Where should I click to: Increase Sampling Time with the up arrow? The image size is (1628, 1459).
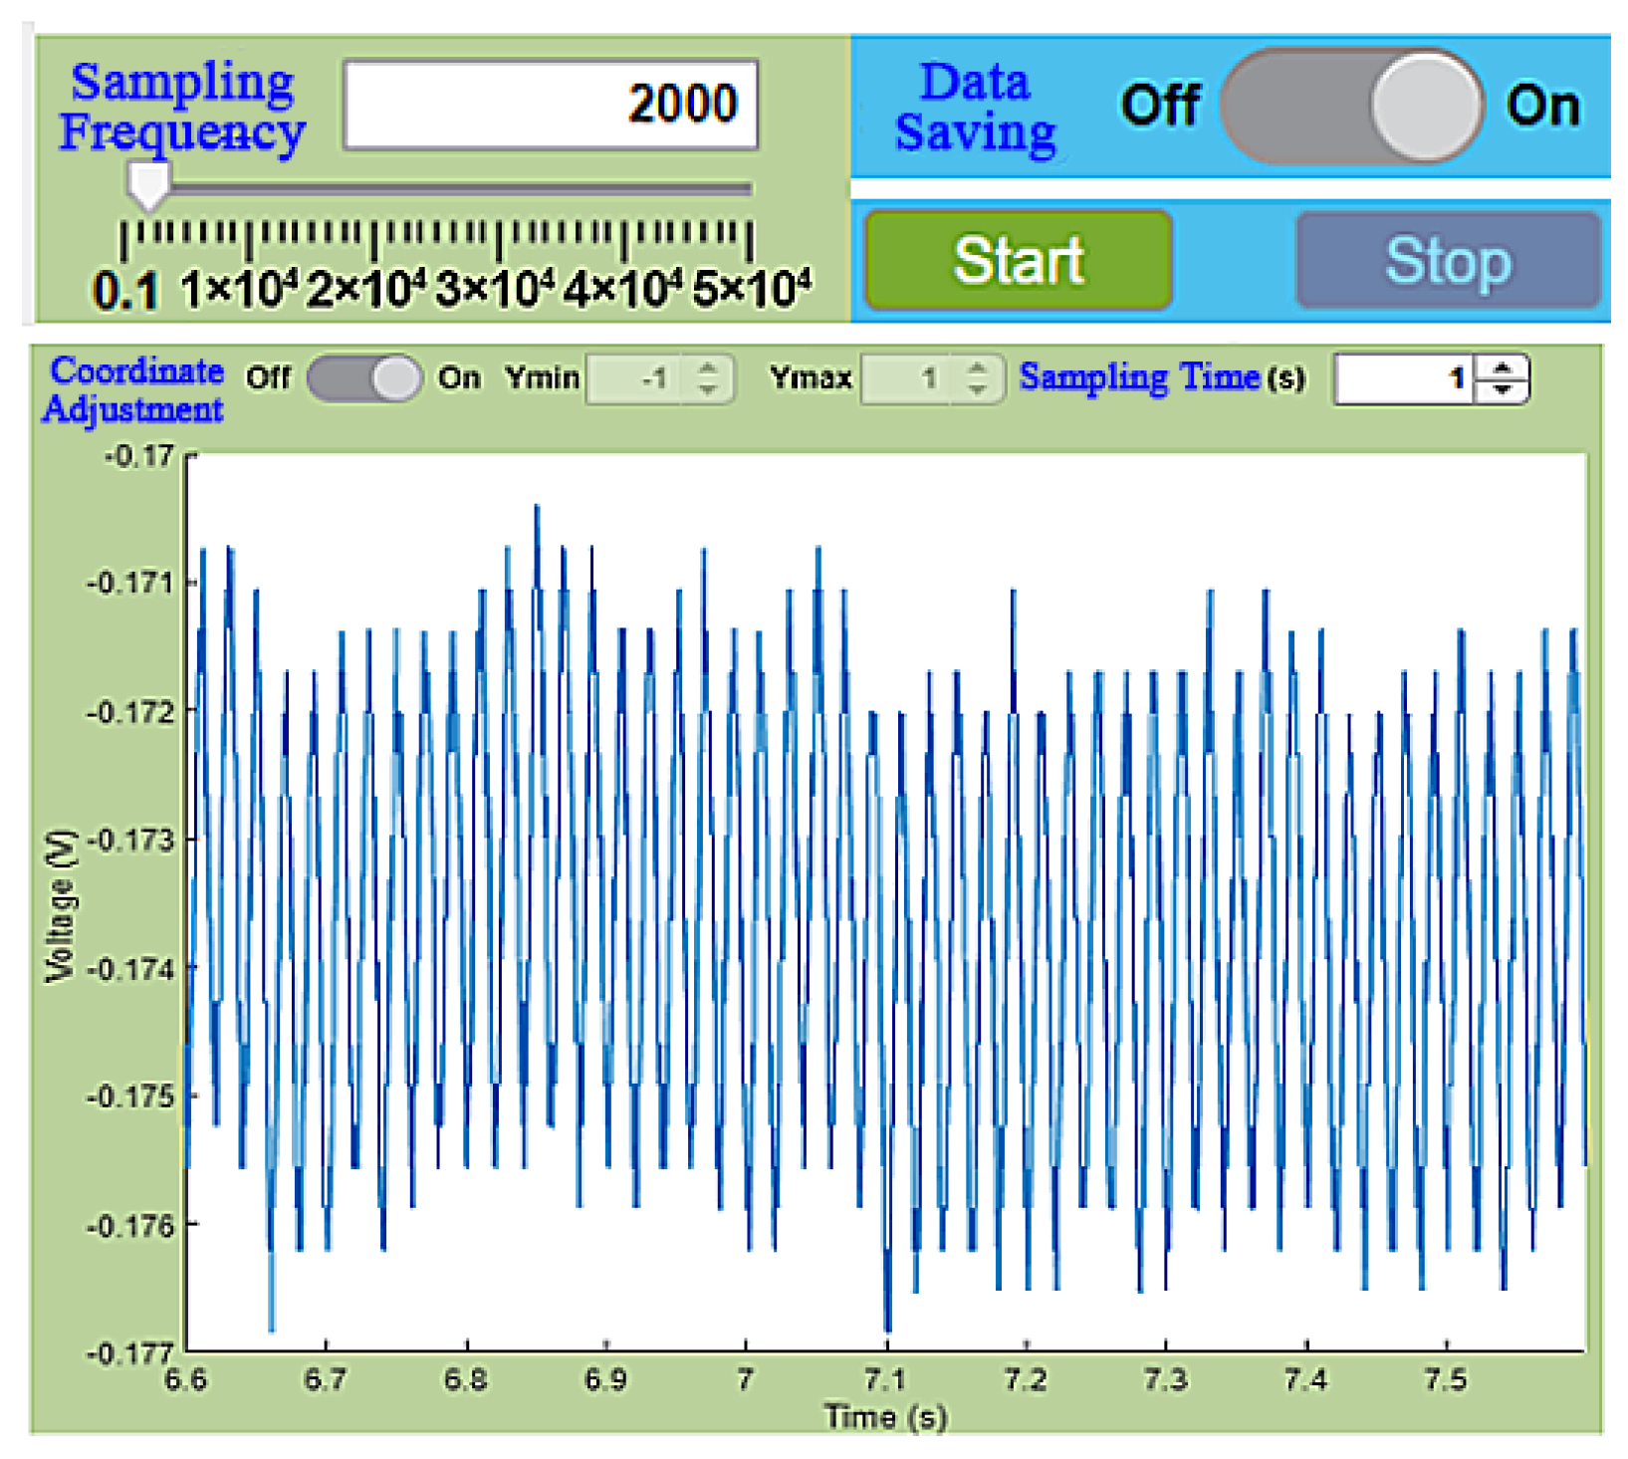1503,368
